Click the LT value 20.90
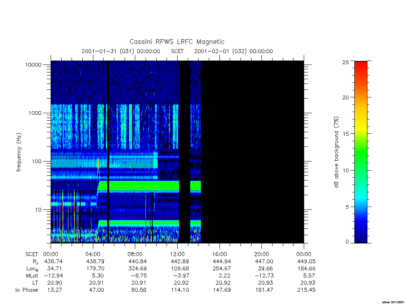Viewport: 405px width, 304px height. pos(55,283)
